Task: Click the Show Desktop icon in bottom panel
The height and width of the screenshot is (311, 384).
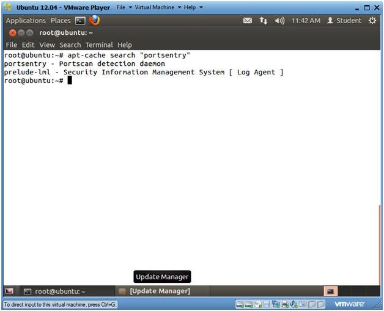Action: coord(9,291)
